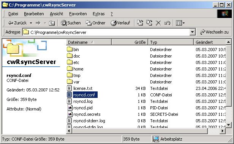Click the 34 KB size cell
The height and width of the screenshot is (144, 234).
click(x=141, y=88)
